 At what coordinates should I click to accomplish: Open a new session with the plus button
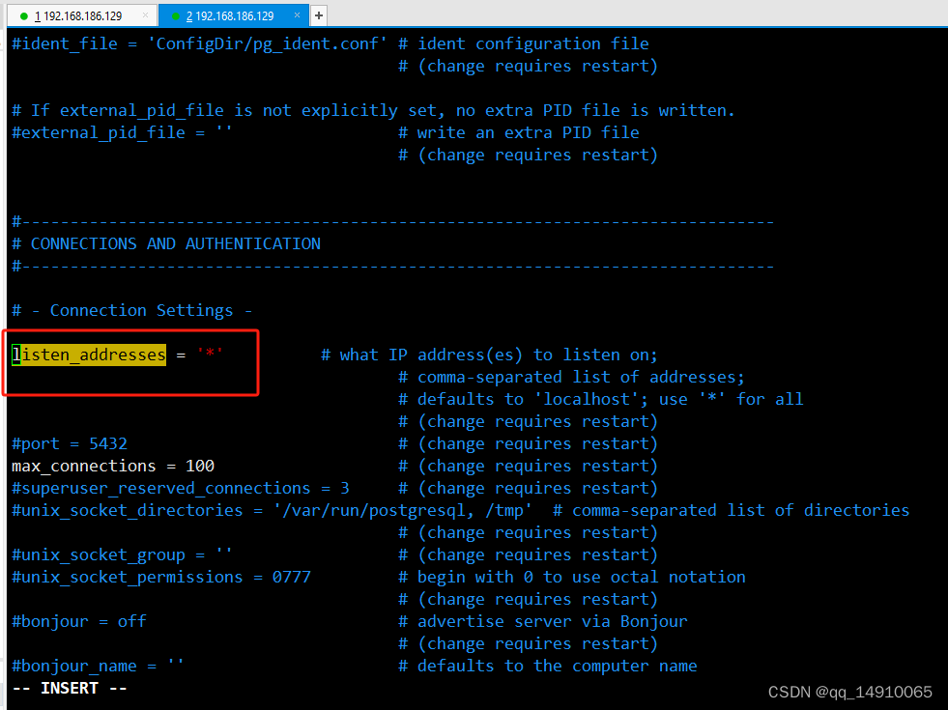coord(319,14)
